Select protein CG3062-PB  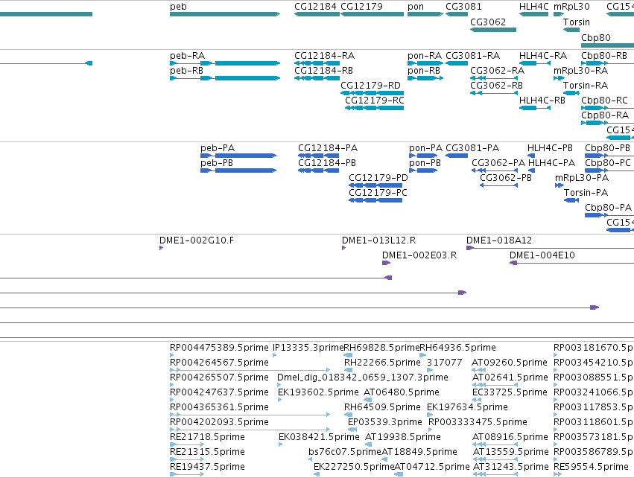click(x=498, y=185)
